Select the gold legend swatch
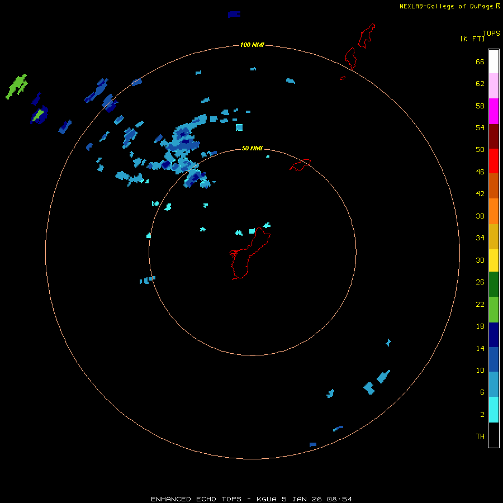This screenshot has height=503, width=503. click(x=493, y=236)
